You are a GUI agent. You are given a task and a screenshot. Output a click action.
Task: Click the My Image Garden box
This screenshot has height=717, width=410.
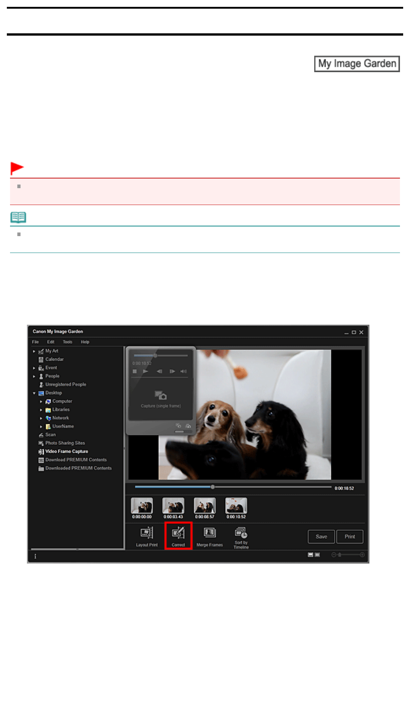pos(357,63)
